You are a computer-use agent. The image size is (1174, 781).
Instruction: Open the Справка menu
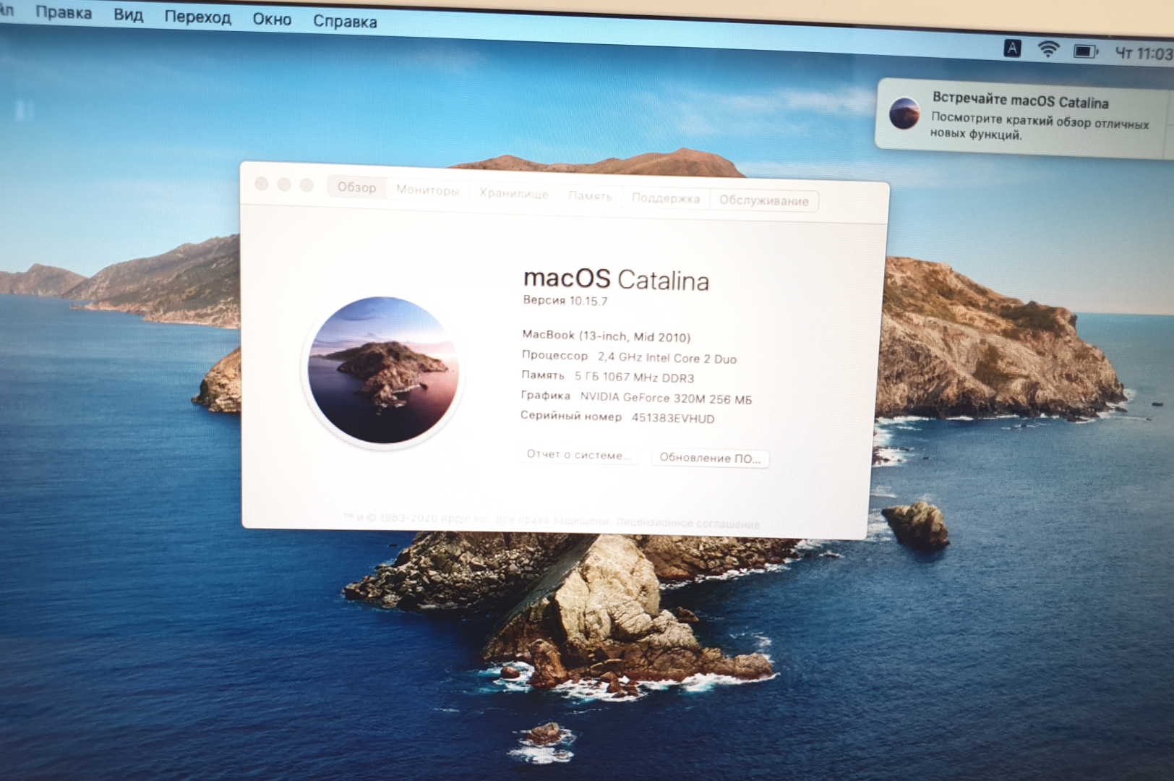[x=345, y=22]
